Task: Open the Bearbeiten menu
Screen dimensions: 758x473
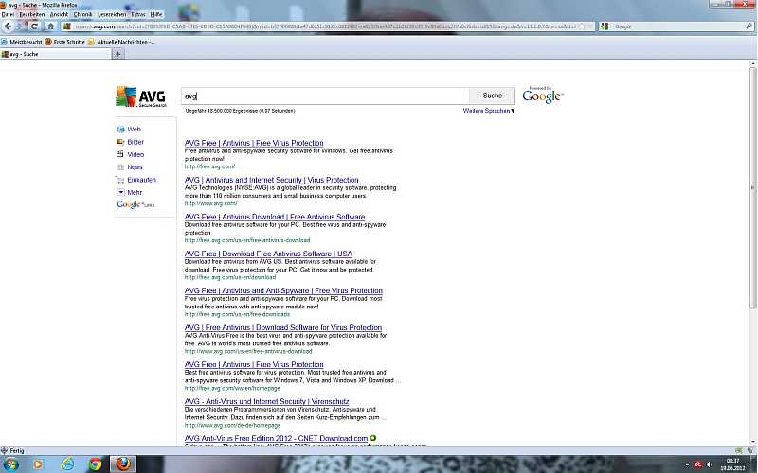Action: tap(32, 14)
